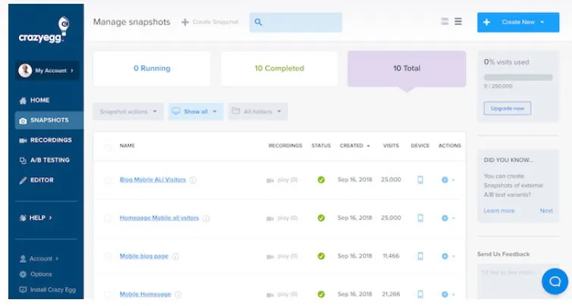572x306 pixels.
Task: Open Homepage Mobile all vsitors snapshot
Action: pyautogui.click(x=159, y=218)
